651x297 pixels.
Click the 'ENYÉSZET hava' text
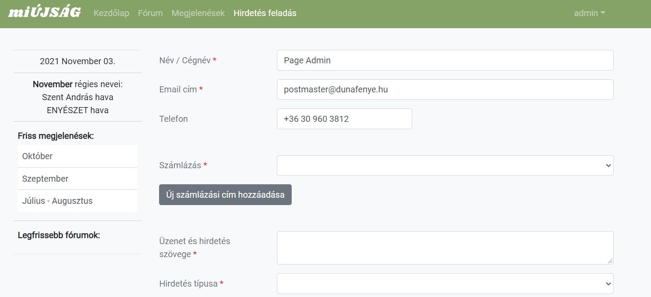78,110
